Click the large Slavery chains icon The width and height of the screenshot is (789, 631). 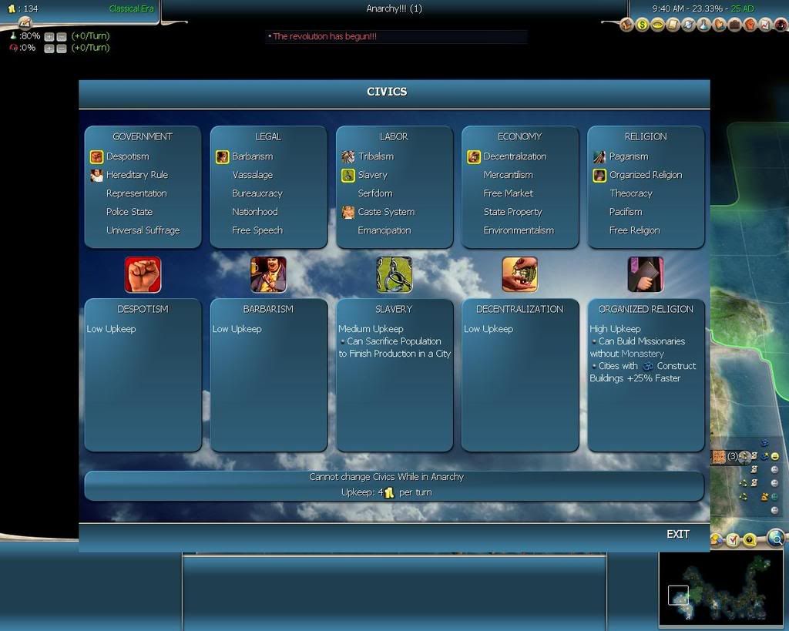(x=394, y=275)
